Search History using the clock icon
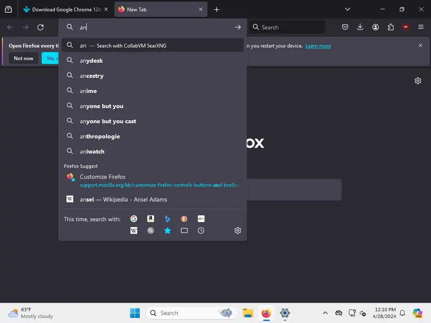The width and height of the screenshot is (431, 323). pyautogui.click(x=201, y=230)
